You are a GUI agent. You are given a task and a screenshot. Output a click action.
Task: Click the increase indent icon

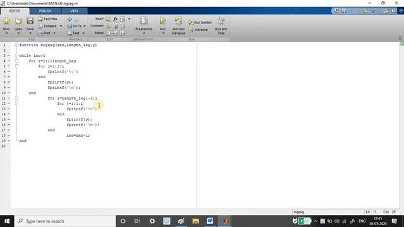tap(116, 33)
